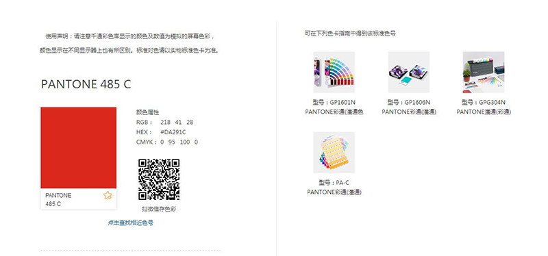
Task: Click the PANTONE 485 C page heading
Action: click(86, 84)
